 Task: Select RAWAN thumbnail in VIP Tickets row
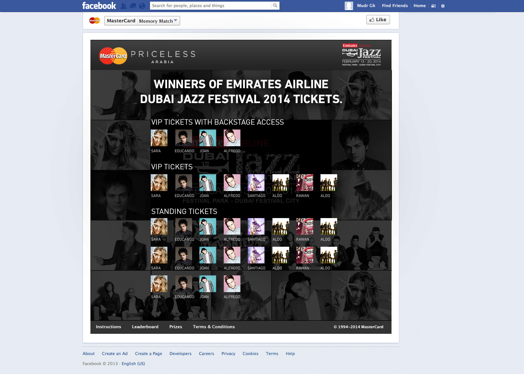305,183
